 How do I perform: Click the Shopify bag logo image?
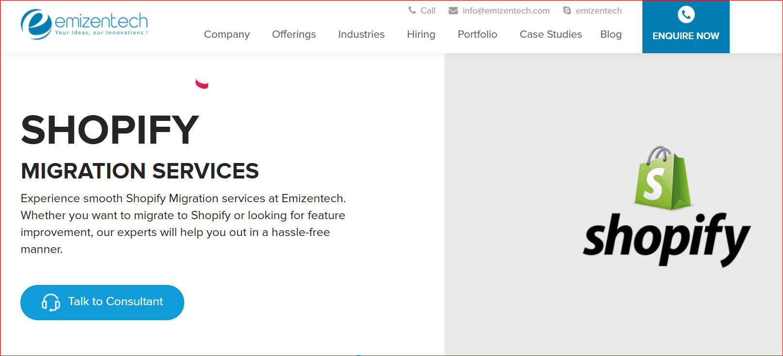point(663,178)
